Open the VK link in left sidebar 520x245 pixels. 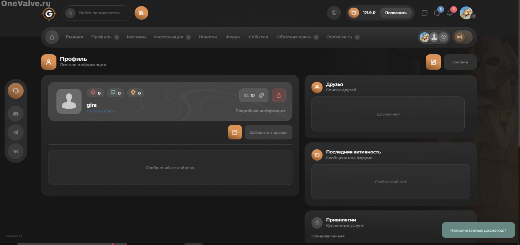pyautogui.click(x=16, y=151)
